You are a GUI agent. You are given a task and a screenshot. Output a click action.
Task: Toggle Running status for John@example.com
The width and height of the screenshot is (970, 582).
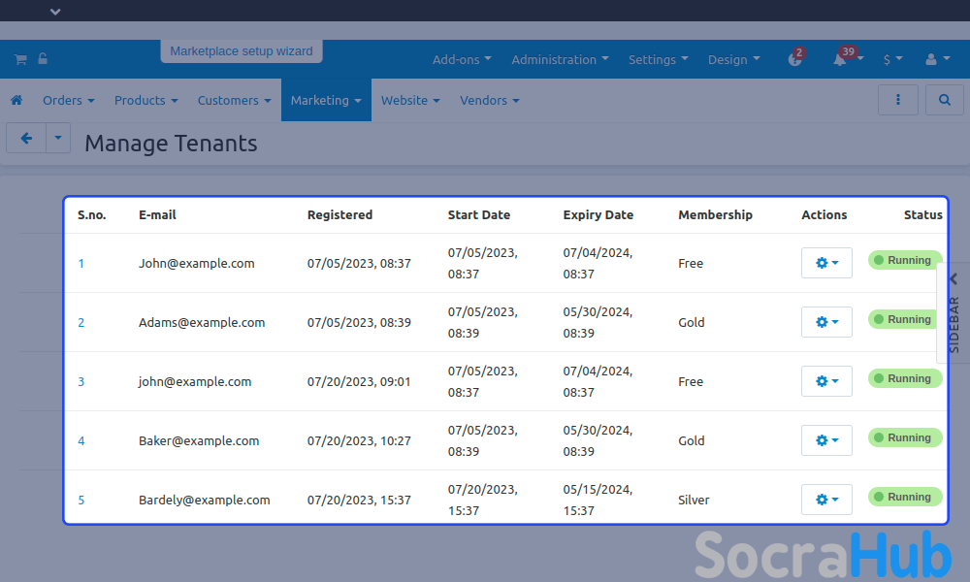[x=904, y=260]
